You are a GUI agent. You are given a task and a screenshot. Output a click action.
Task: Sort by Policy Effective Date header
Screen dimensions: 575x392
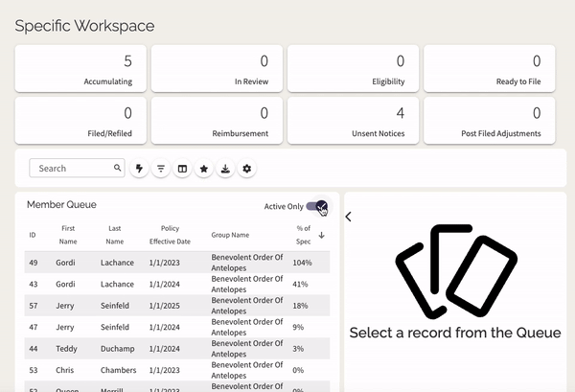click(170, 235)
